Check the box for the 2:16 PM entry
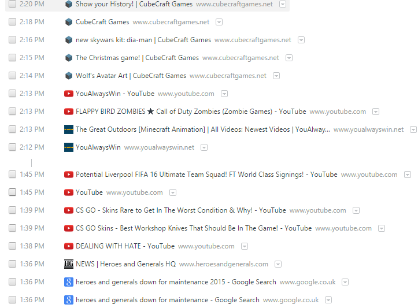The height and width of the screenshot is (308, 418). click(x=12, y=39)
